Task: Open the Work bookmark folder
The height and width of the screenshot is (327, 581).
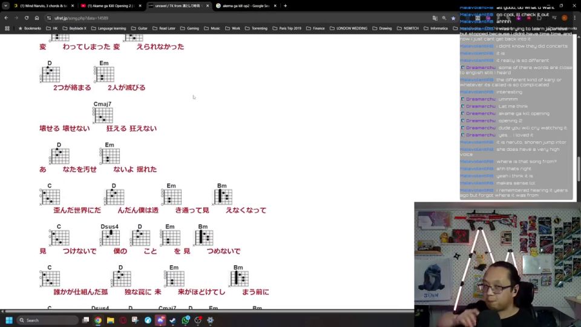Action: [x=232, y=28]
